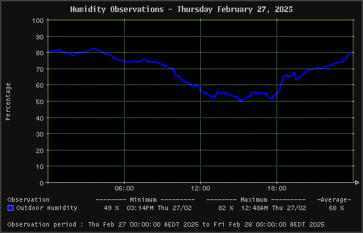The image size is (363, 233).
Task: Click the Observation period text line
Action: point(166,225)
